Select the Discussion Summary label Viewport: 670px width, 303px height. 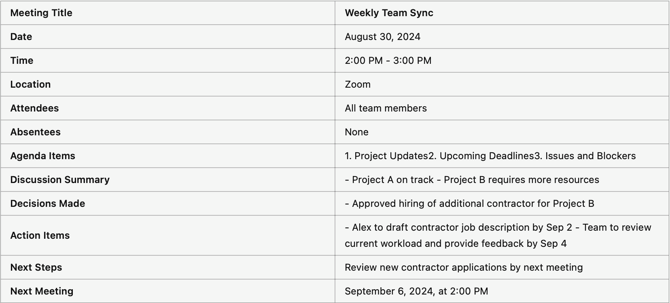60,180
